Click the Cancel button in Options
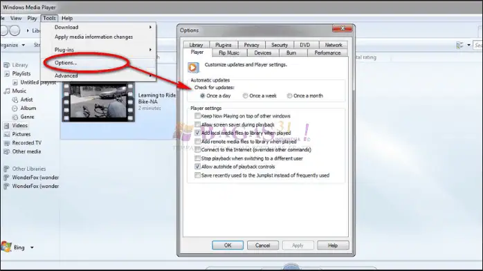 pyautogui.click(x=263, y=245)
